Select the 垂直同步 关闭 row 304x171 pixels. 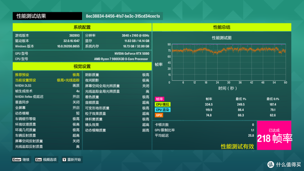(47, 102)
